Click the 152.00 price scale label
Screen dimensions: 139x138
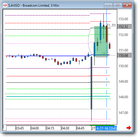(x=123, y=35)
